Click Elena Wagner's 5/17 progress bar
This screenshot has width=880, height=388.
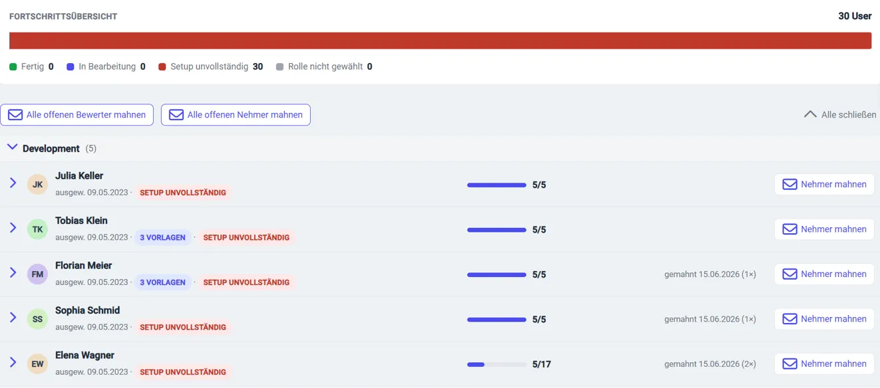point(497,365)
